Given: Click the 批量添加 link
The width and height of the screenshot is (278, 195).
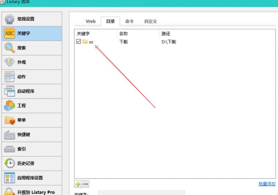Looking at the screenshot, I should 267,184.
